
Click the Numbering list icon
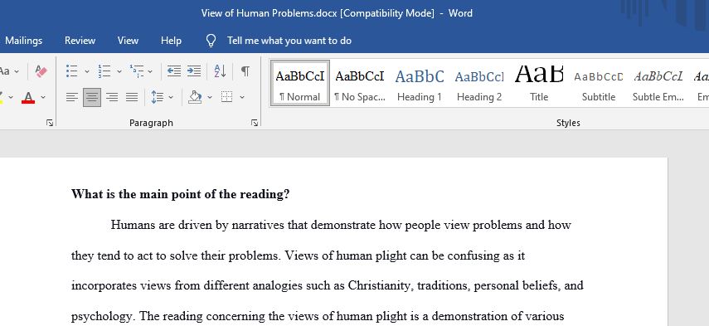(104, 71)
